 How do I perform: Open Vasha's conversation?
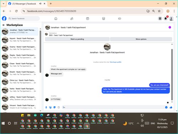(x=20, y=90)
